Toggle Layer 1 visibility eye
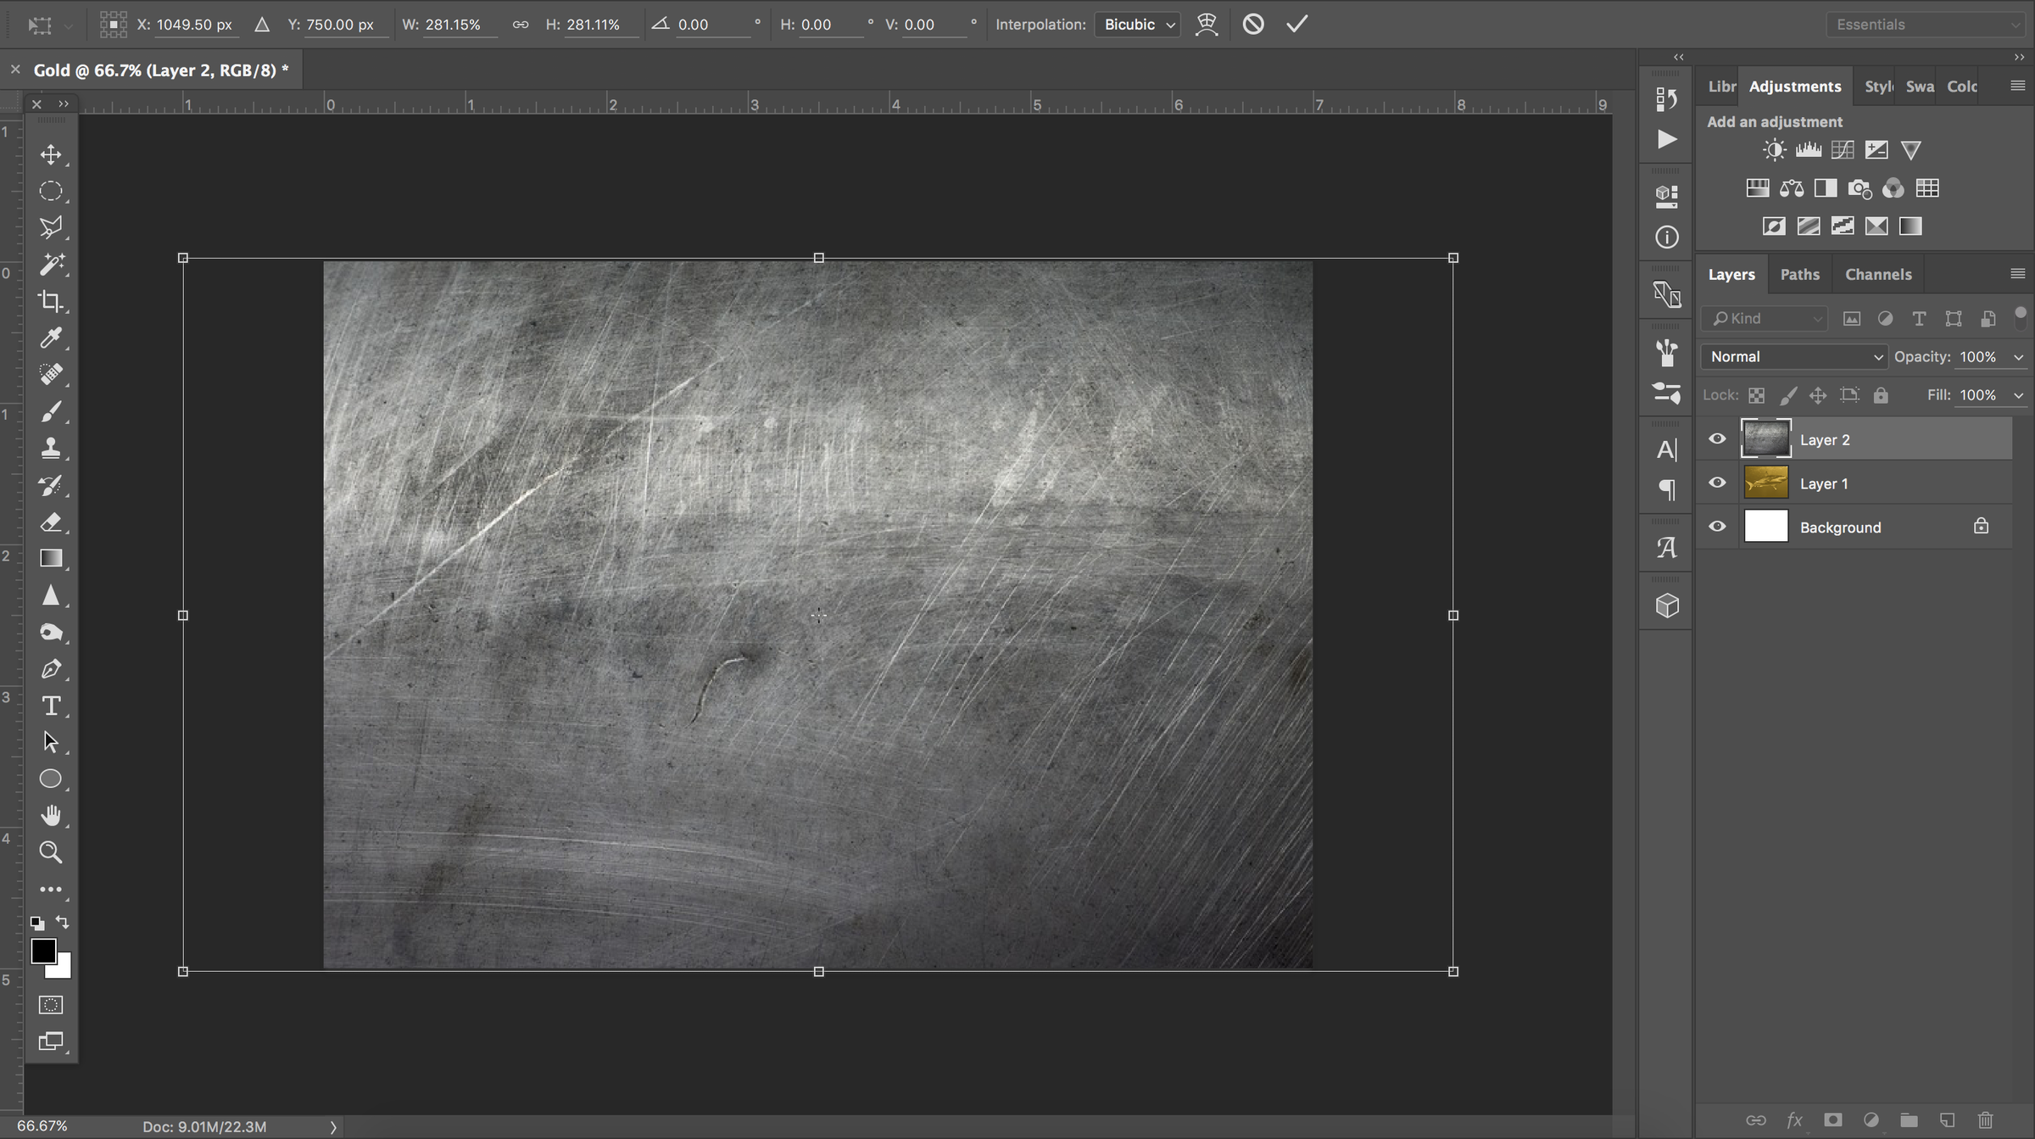Image resolution: width=2035 pixels, height=1139 pixels. [1717, 483]
